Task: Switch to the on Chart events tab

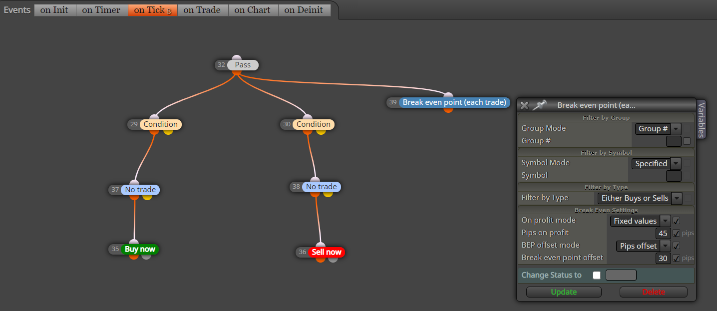Action: point(253,10)
